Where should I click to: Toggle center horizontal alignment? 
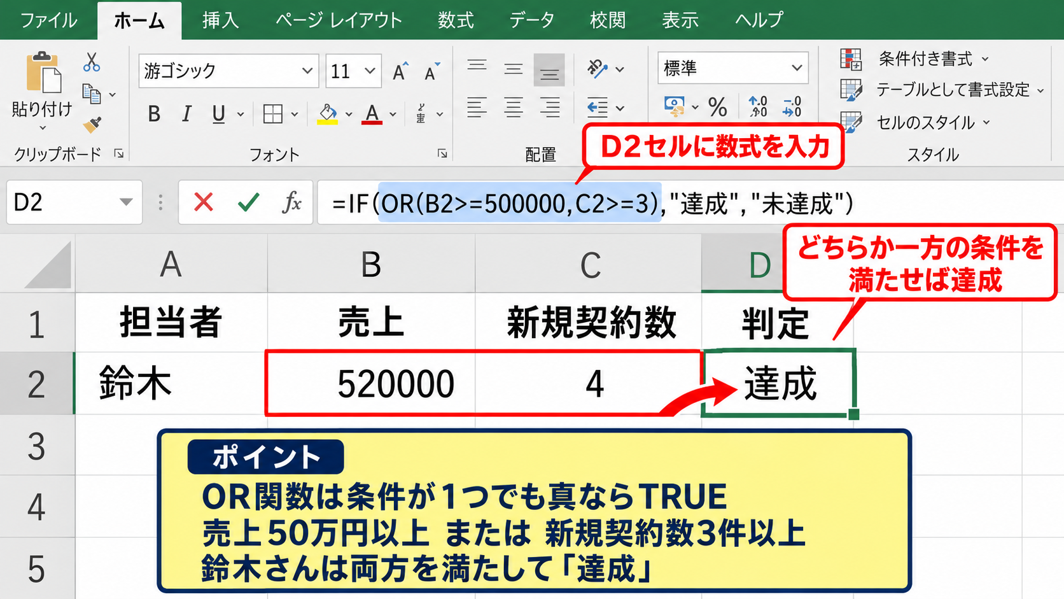[x=514, y=107]
